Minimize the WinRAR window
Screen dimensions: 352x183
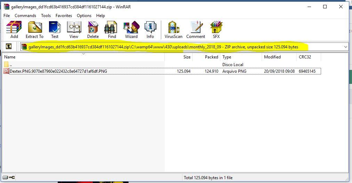point(309,7)
